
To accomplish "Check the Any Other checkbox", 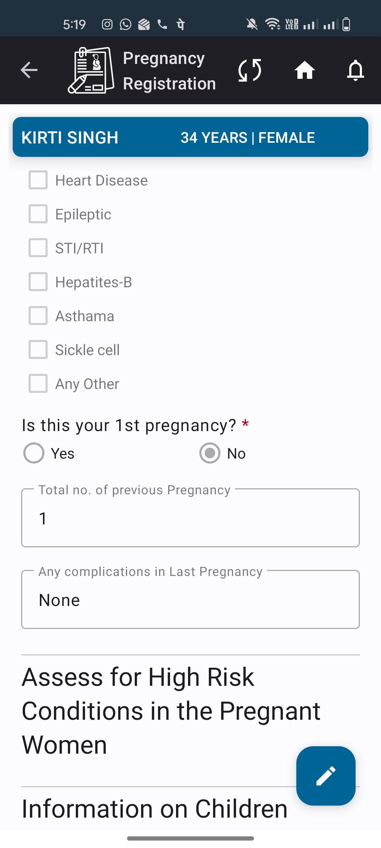I will tap(38, 384).
